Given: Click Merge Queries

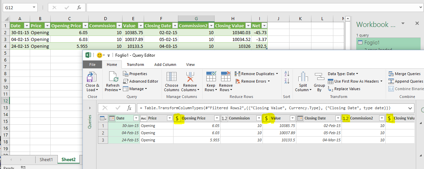Looking at the screenshot, I should pyautogui.click(x=404, y=74).
